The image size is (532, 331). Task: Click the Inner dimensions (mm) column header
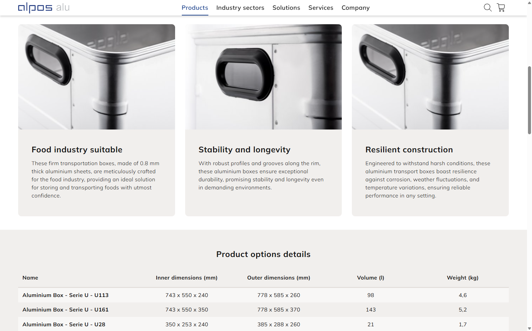187,278
